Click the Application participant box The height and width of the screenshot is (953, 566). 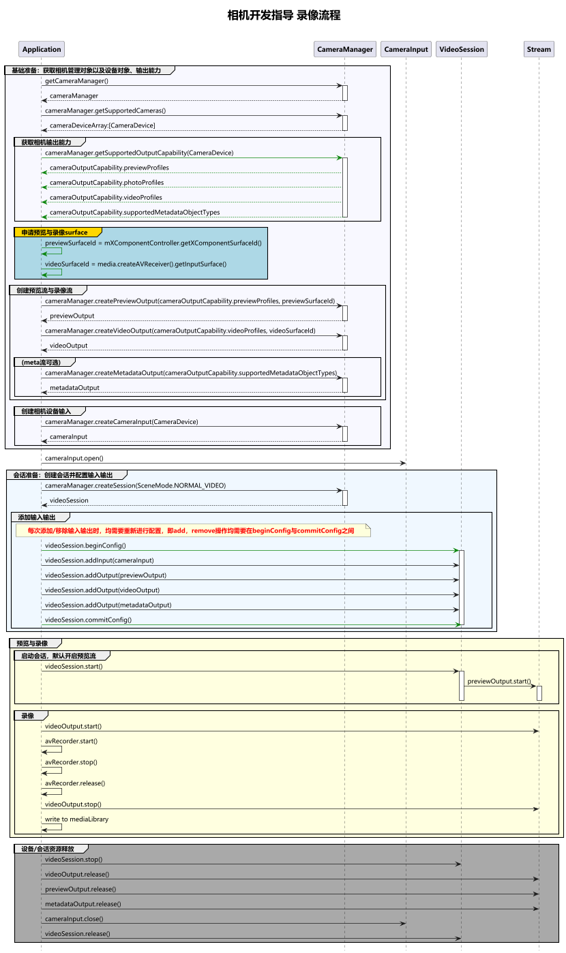42,49
